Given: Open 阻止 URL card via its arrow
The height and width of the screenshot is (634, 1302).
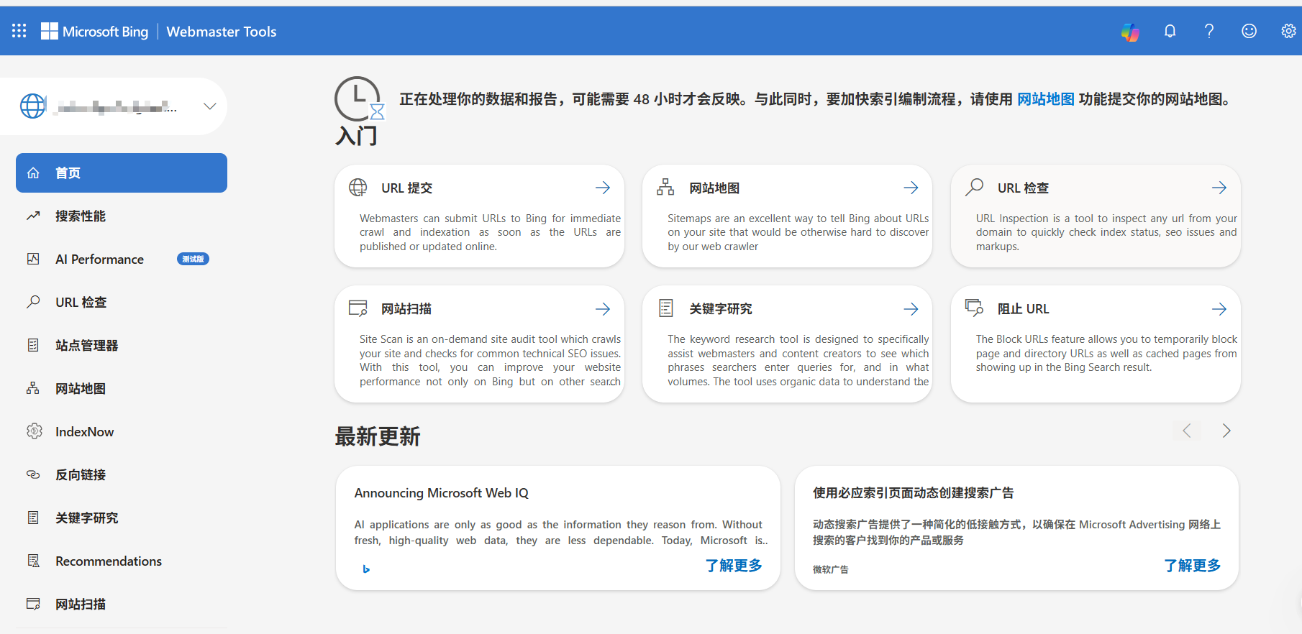Looking at the screenshot, I should (1219, 308).
